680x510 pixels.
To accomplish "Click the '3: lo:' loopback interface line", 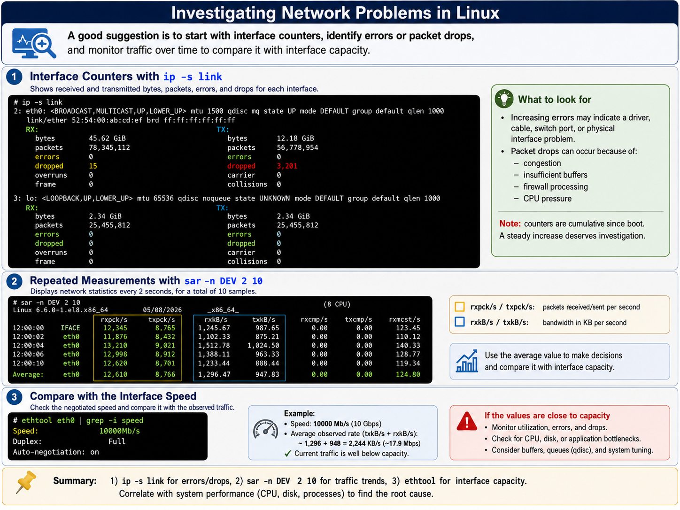I will (x=227, y=198).
